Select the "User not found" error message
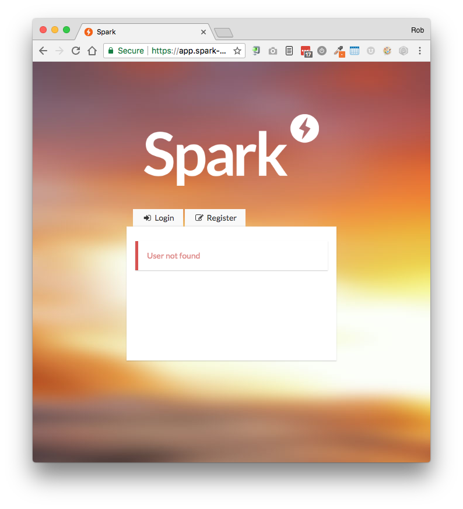463x509 pixels. [173, 256]
